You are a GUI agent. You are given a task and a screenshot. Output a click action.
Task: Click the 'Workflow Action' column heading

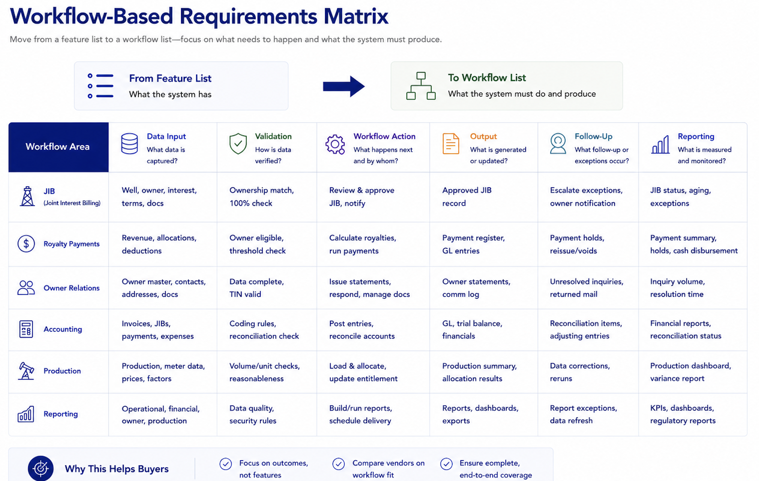tap(385, 136)
